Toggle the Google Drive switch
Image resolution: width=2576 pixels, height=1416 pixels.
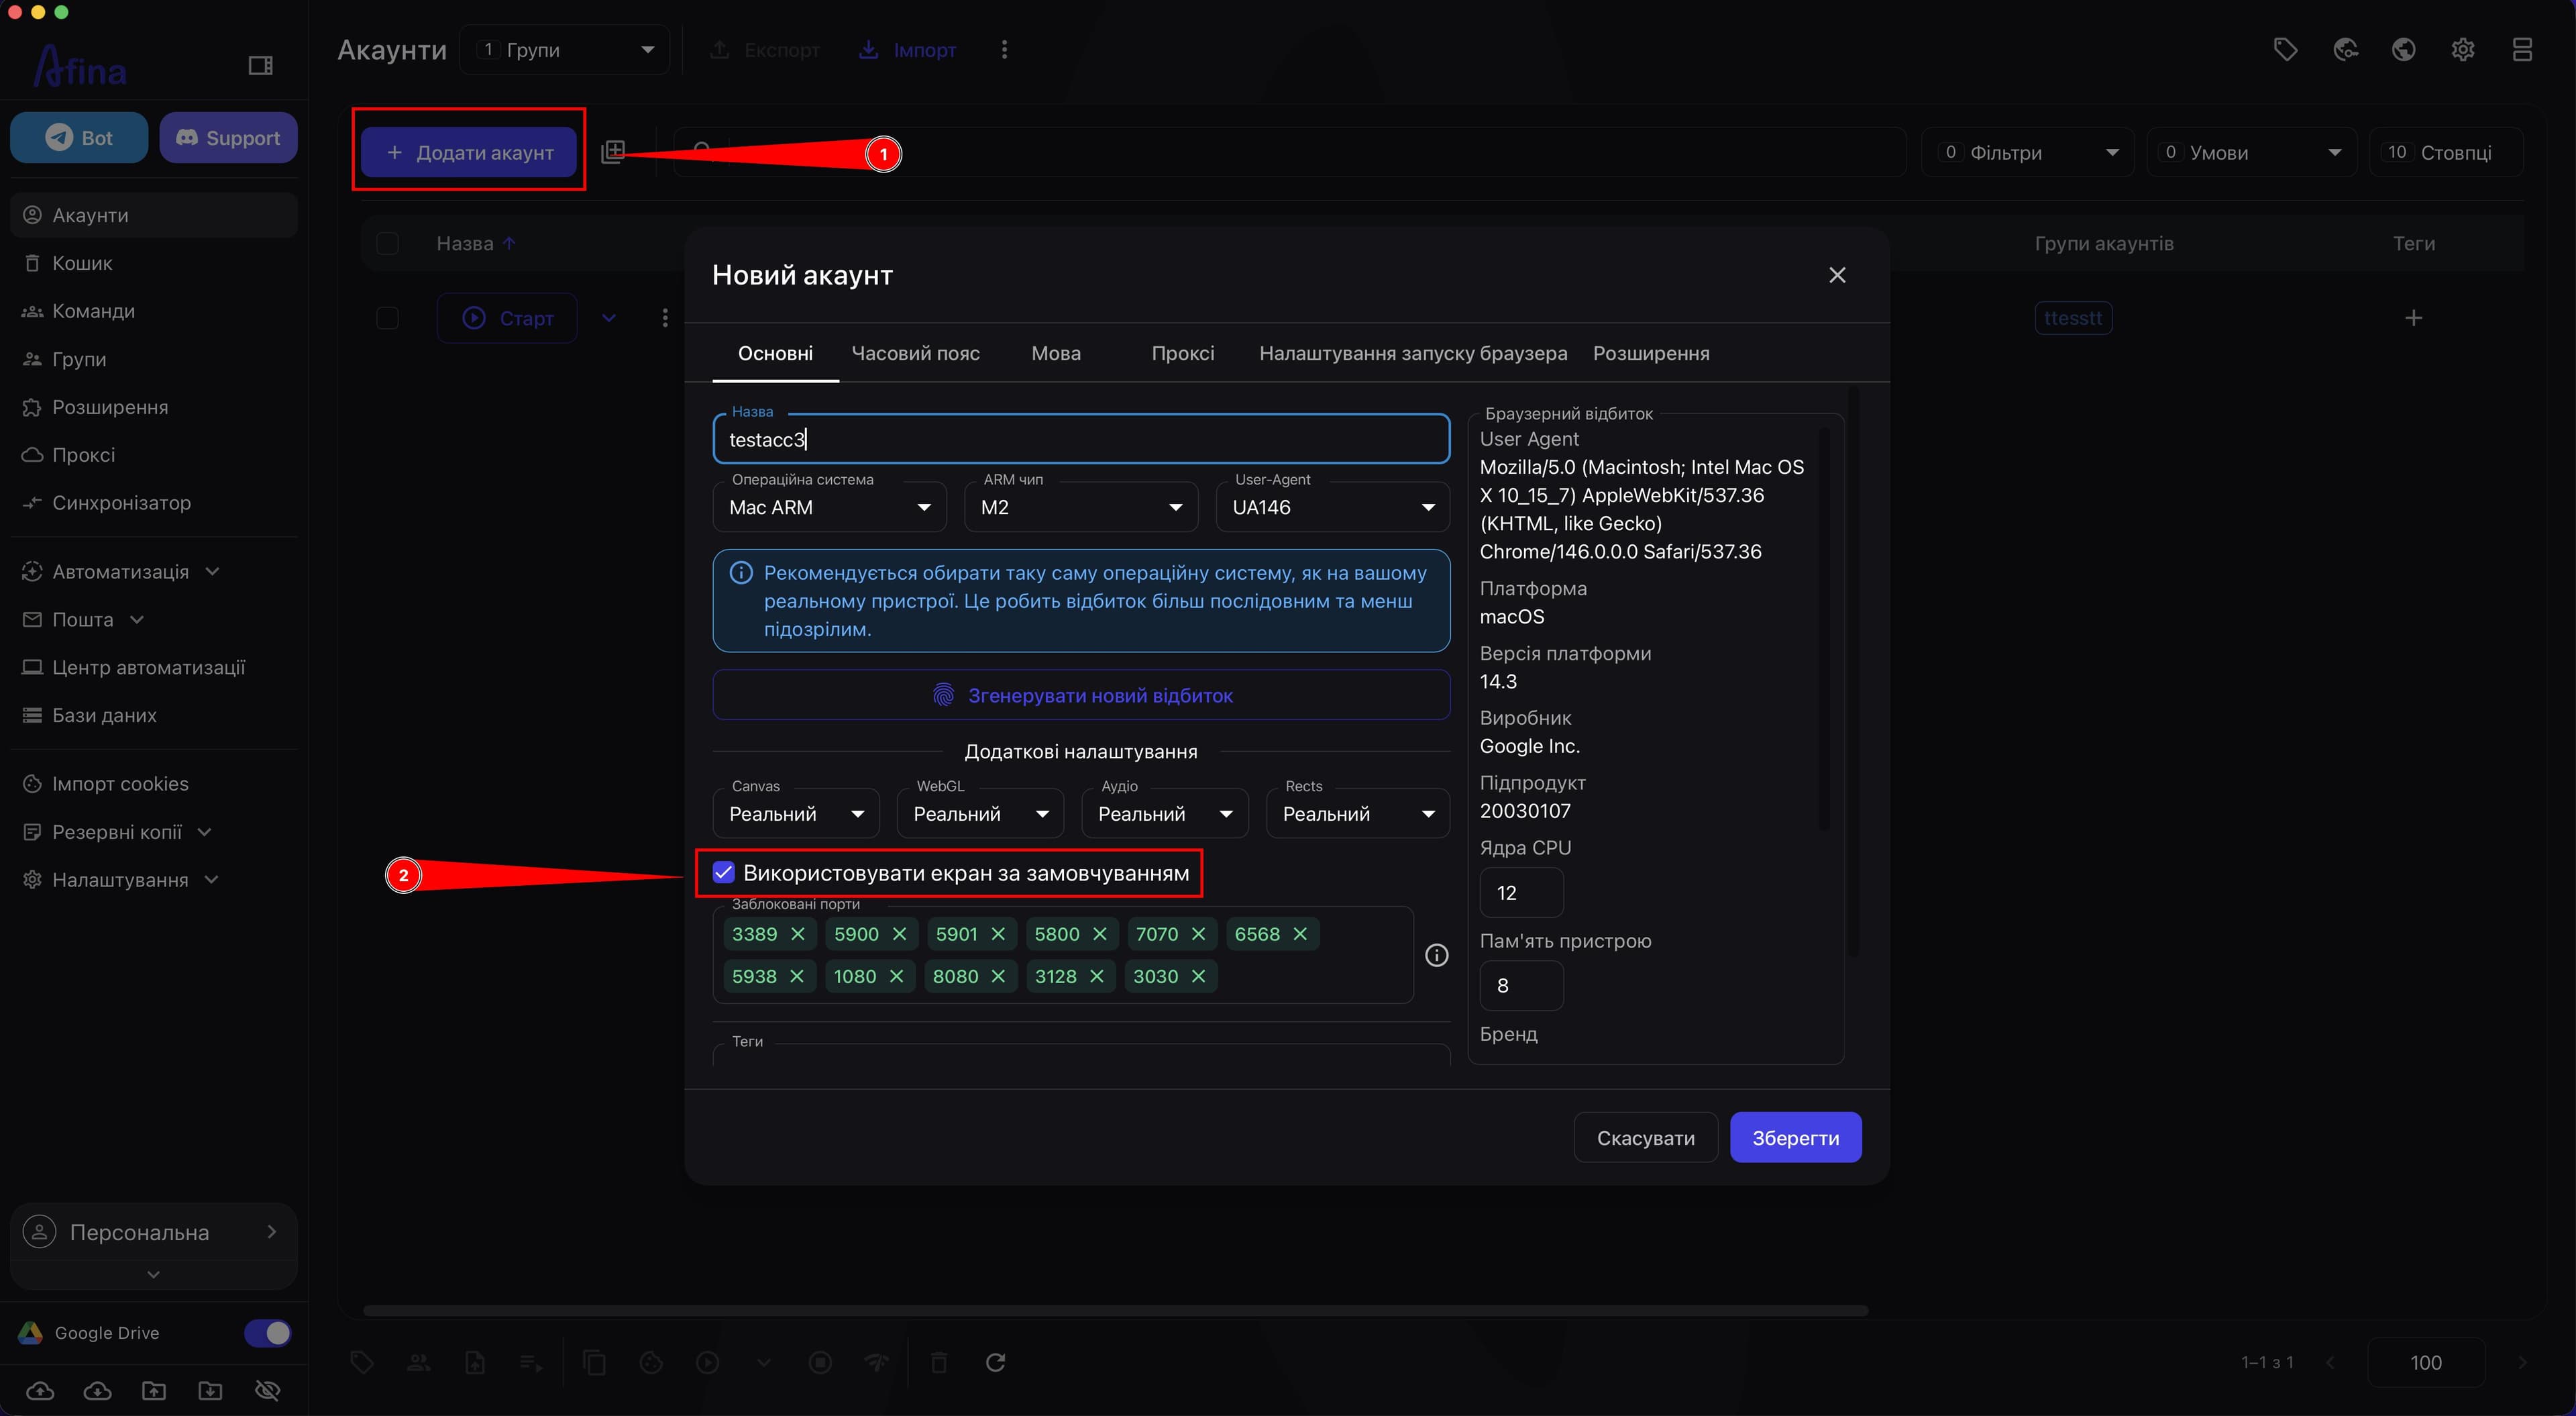click(267, 1333)
